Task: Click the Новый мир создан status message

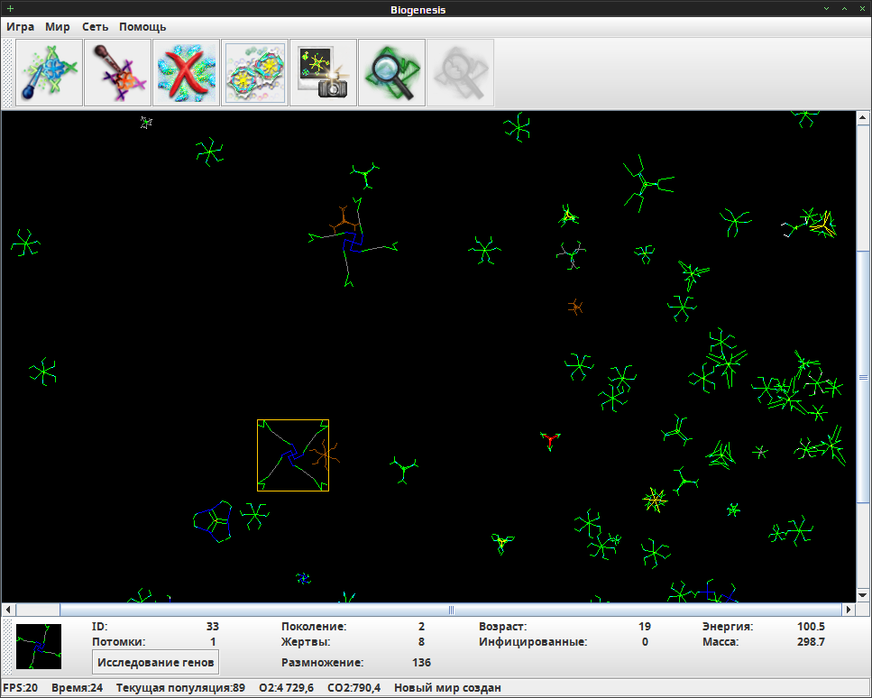Action: pos(447,688)
